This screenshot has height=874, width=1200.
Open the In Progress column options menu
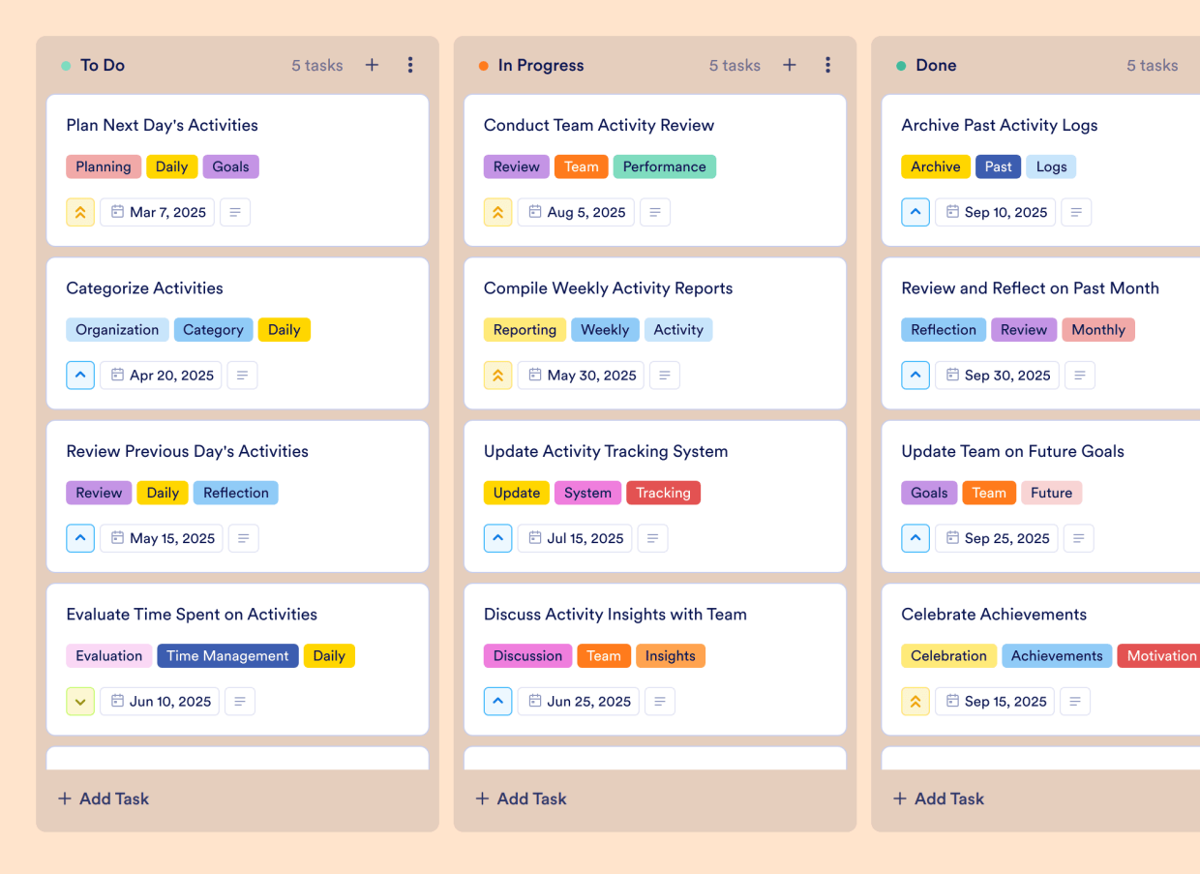(827, 65)
